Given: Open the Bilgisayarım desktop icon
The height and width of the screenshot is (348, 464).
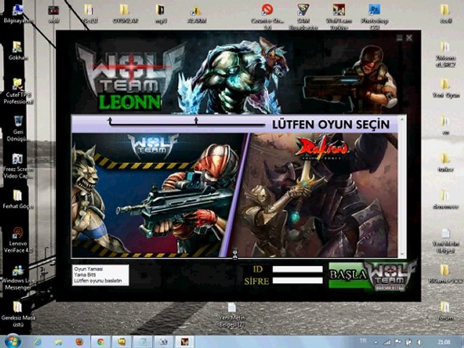Looking at the screenshot, I should point(18,14).
